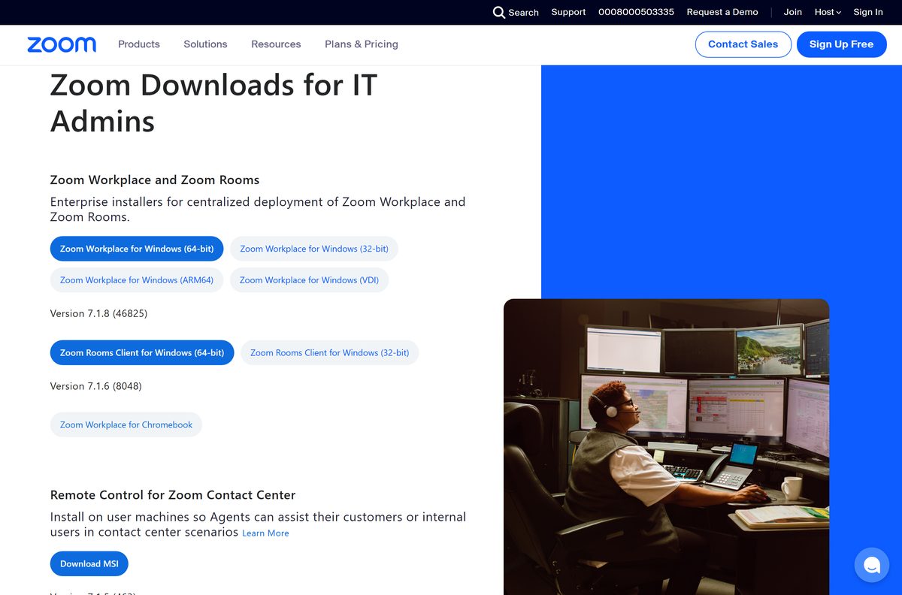Screen dimensions: 902x595
Task: Click the Join link
Action: pyautogui.click(x=793, y=12)
